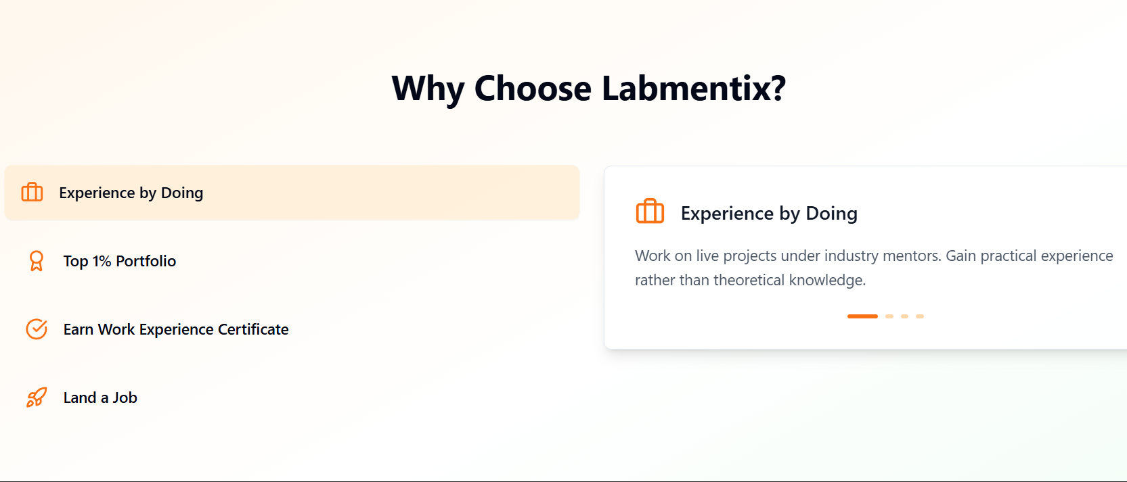Click the word "Certificate" in the third tab

point(253,330)
